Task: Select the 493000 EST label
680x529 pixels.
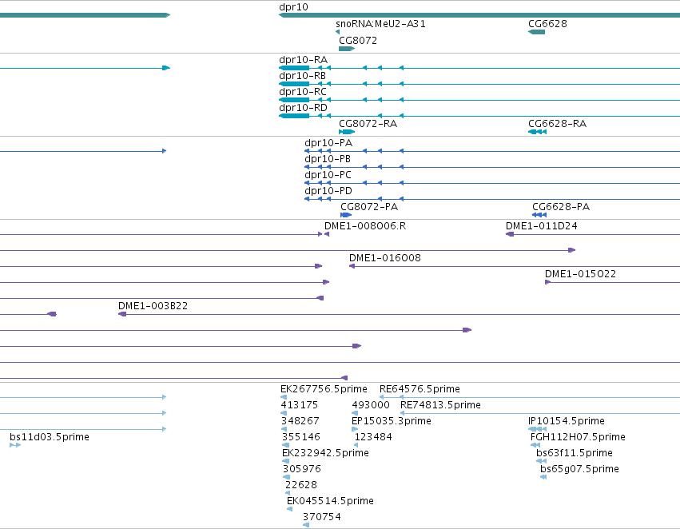Action: point(371,405)
